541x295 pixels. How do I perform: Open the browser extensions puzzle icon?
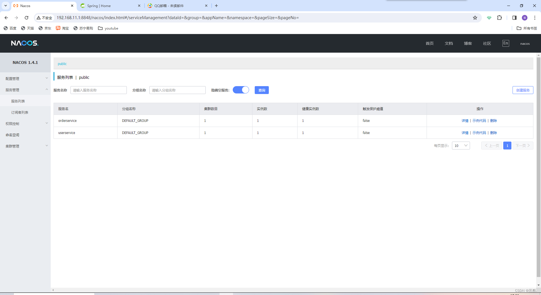point(499,18)
